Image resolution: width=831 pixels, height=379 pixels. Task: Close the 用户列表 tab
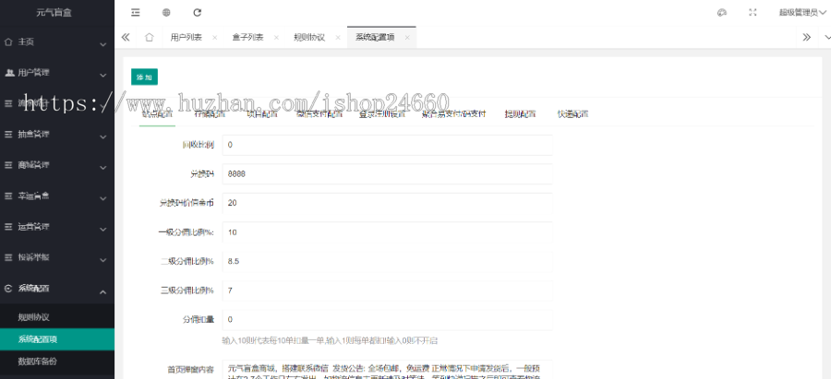214,38
